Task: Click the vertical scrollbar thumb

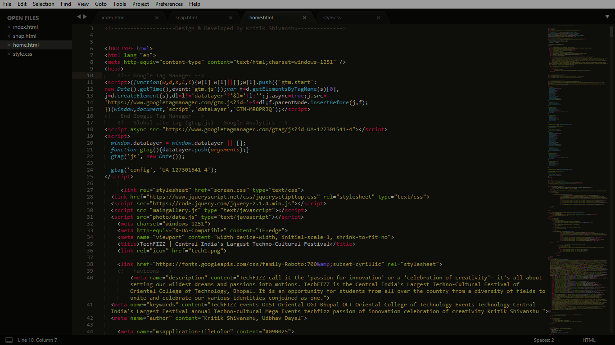Action: click(x=611, y=31)
